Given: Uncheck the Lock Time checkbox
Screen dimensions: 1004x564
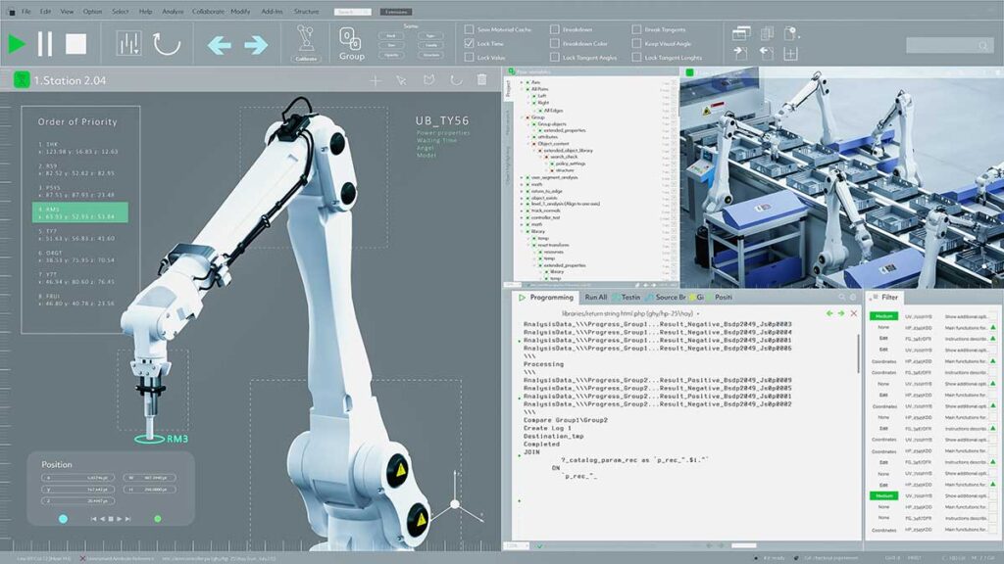Looking at the screenshot, I should coord(470,43).
